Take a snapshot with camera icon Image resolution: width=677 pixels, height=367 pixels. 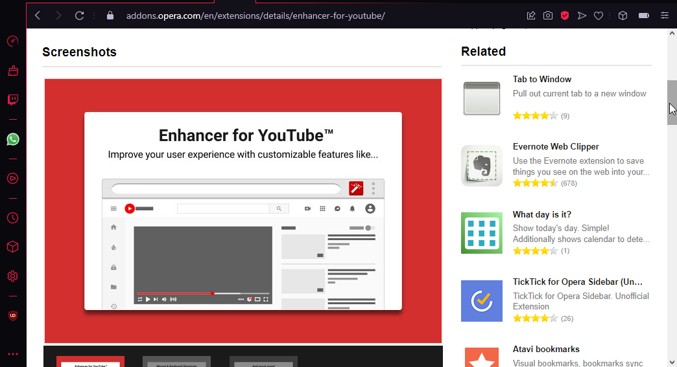[x=548, y=16]
